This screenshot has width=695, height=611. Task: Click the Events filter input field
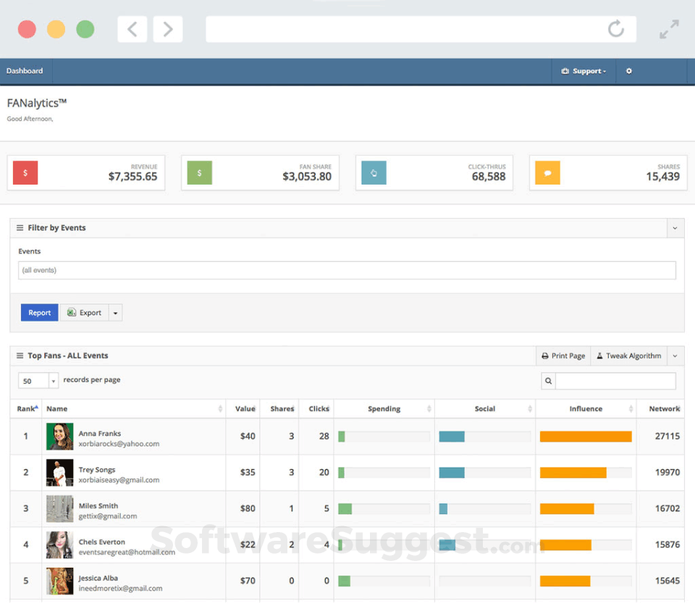[x=347, y=270]
